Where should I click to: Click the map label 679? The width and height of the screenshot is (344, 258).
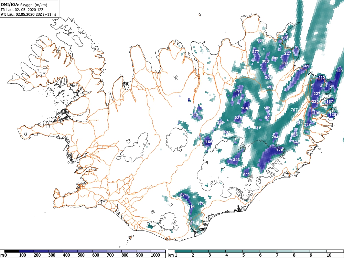(x=257, y=127)
